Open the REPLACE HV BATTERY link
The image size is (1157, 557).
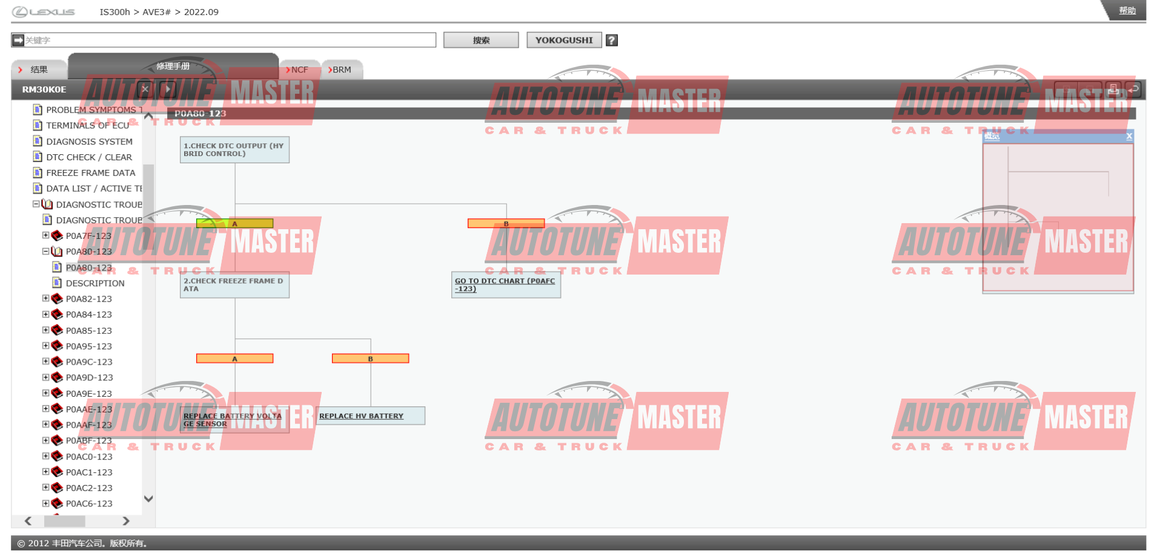(x=361, y=416)
